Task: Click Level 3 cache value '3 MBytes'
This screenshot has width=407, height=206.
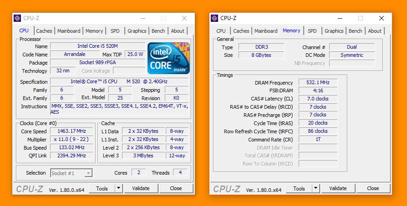Action: click(143, 156)
